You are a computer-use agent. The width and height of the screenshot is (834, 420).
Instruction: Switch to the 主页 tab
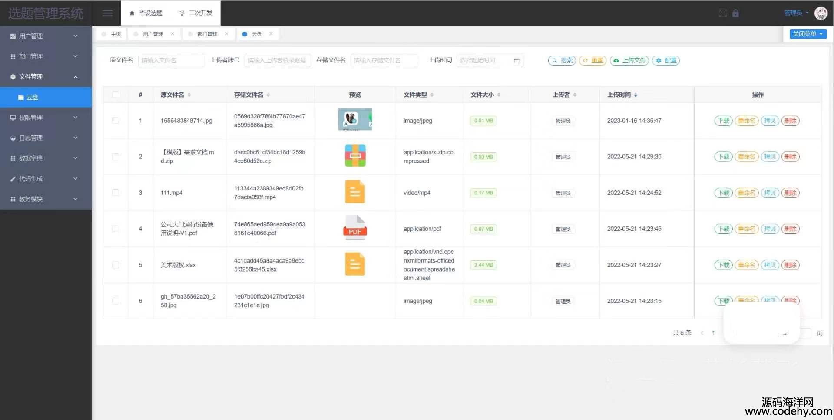pos(111,34)
